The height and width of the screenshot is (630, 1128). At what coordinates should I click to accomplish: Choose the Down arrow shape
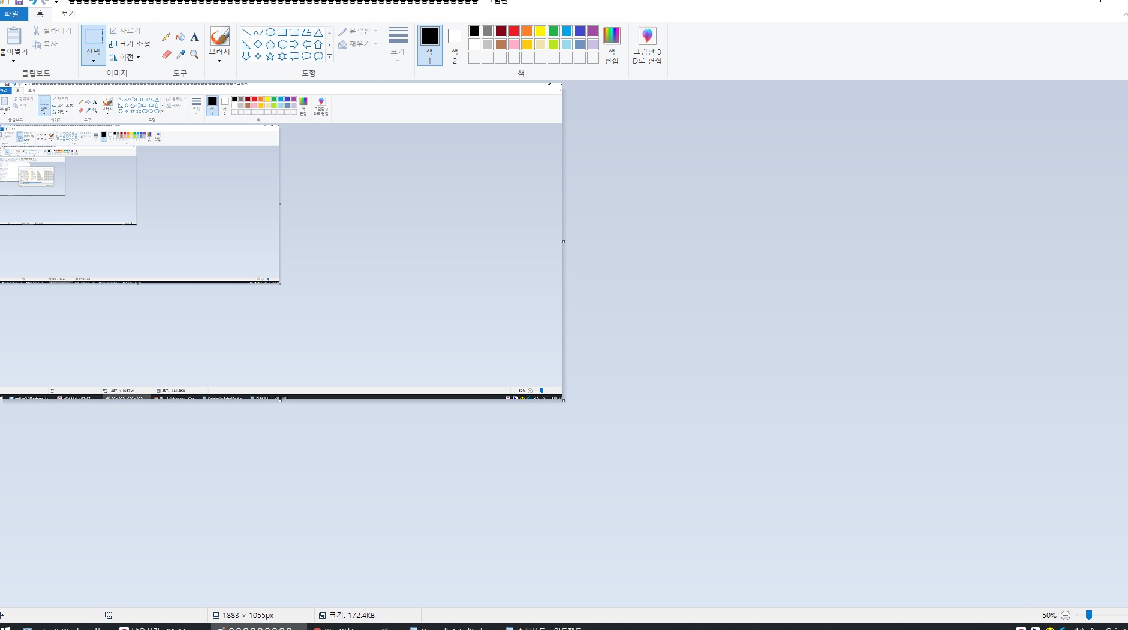pyautogui.click(x=246, y=56)
